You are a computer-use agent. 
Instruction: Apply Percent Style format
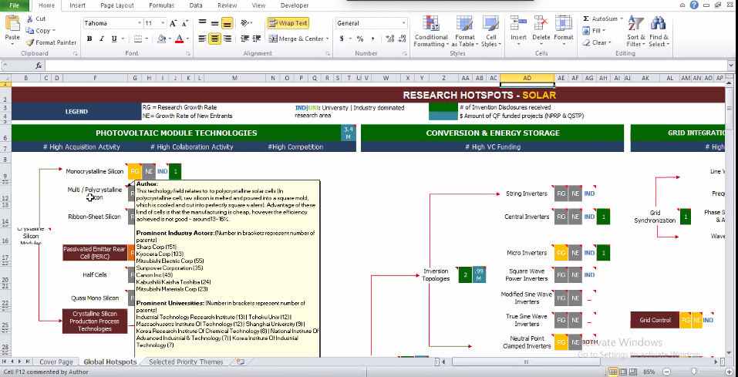[x=360, y=39]
